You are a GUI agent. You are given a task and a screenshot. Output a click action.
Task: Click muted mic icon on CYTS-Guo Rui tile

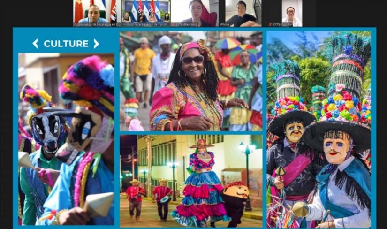point(271,24)
